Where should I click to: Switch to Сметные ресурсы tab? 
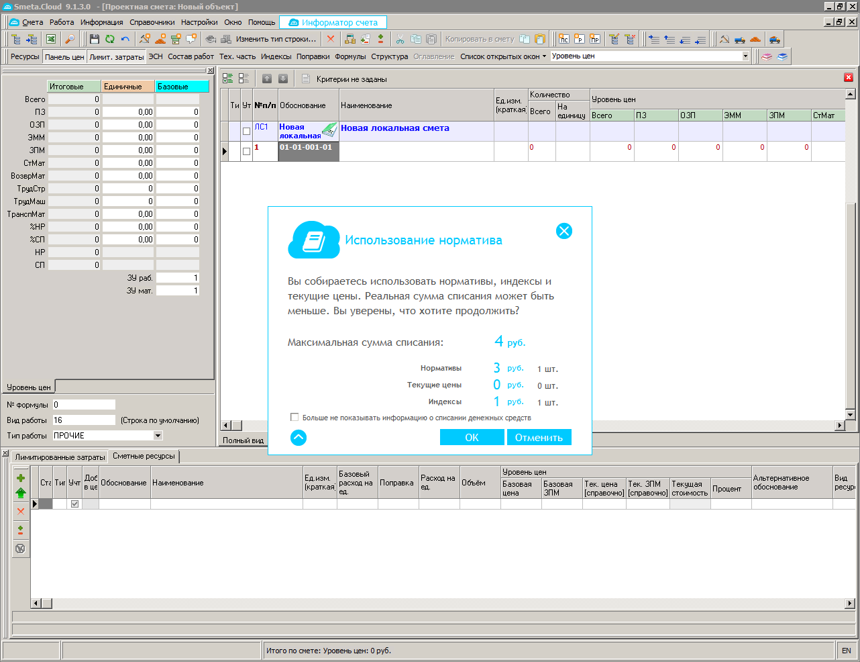[144, 456]
